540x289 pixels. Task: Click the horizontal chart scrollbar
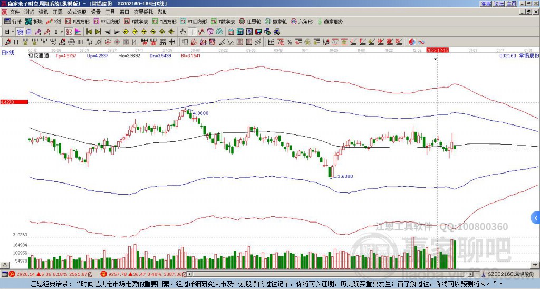[x=331, y=274]
